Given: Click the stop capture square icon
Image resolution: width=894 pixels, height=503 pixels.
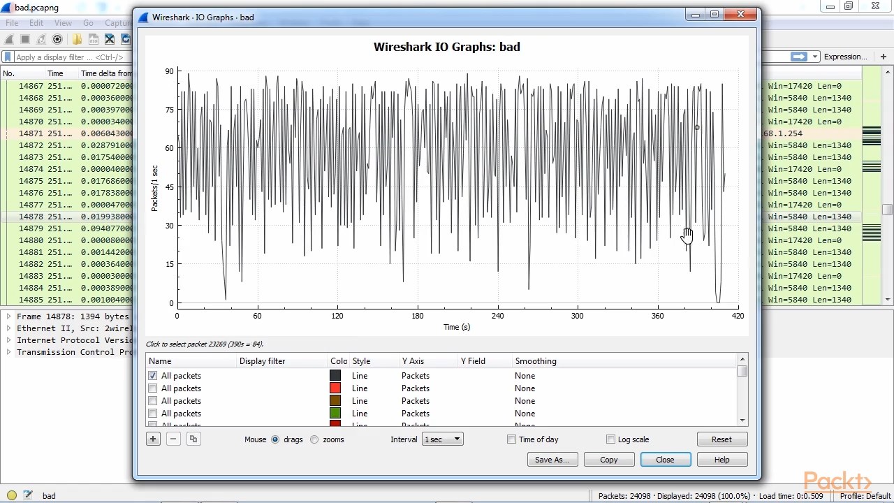Looking at the screenshot, I should coord(25,39).
